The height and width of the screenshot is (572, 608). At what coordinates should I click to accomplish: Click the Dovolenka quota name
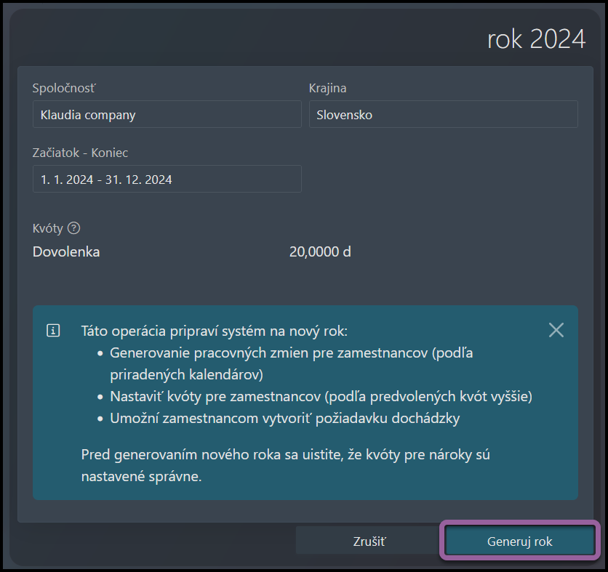[66, 252]
